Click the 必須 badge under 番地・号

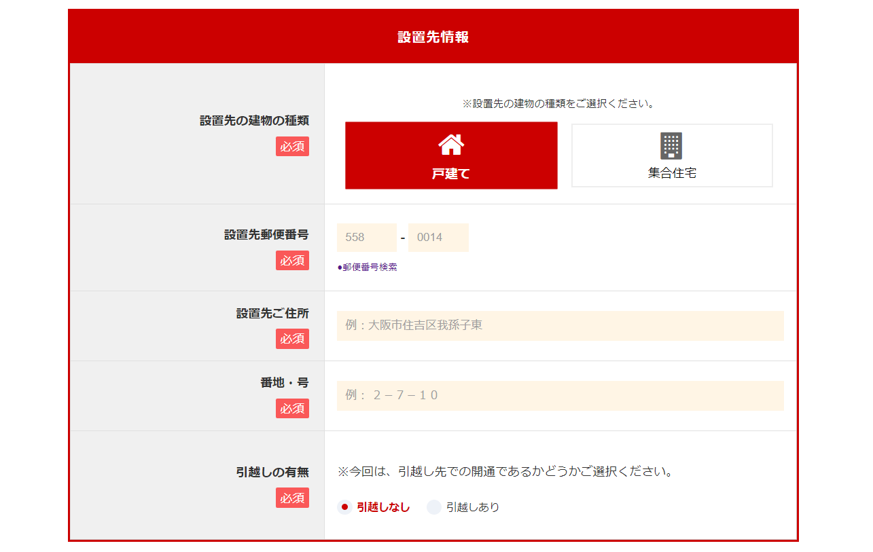coord(292,409)
